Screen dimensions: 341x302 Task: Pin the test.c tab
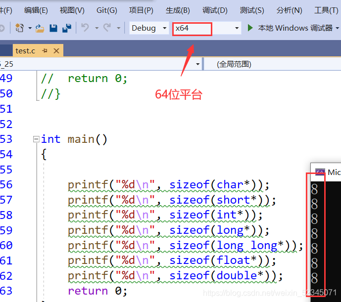coord(45,51)
